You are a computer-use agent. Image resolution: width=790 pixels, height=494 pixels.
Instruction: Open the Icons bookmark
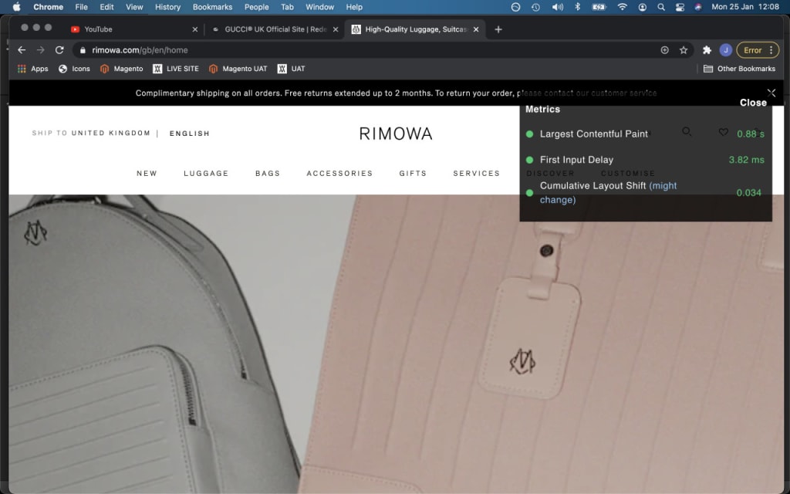pyautogui.click(x=74, y=69)
